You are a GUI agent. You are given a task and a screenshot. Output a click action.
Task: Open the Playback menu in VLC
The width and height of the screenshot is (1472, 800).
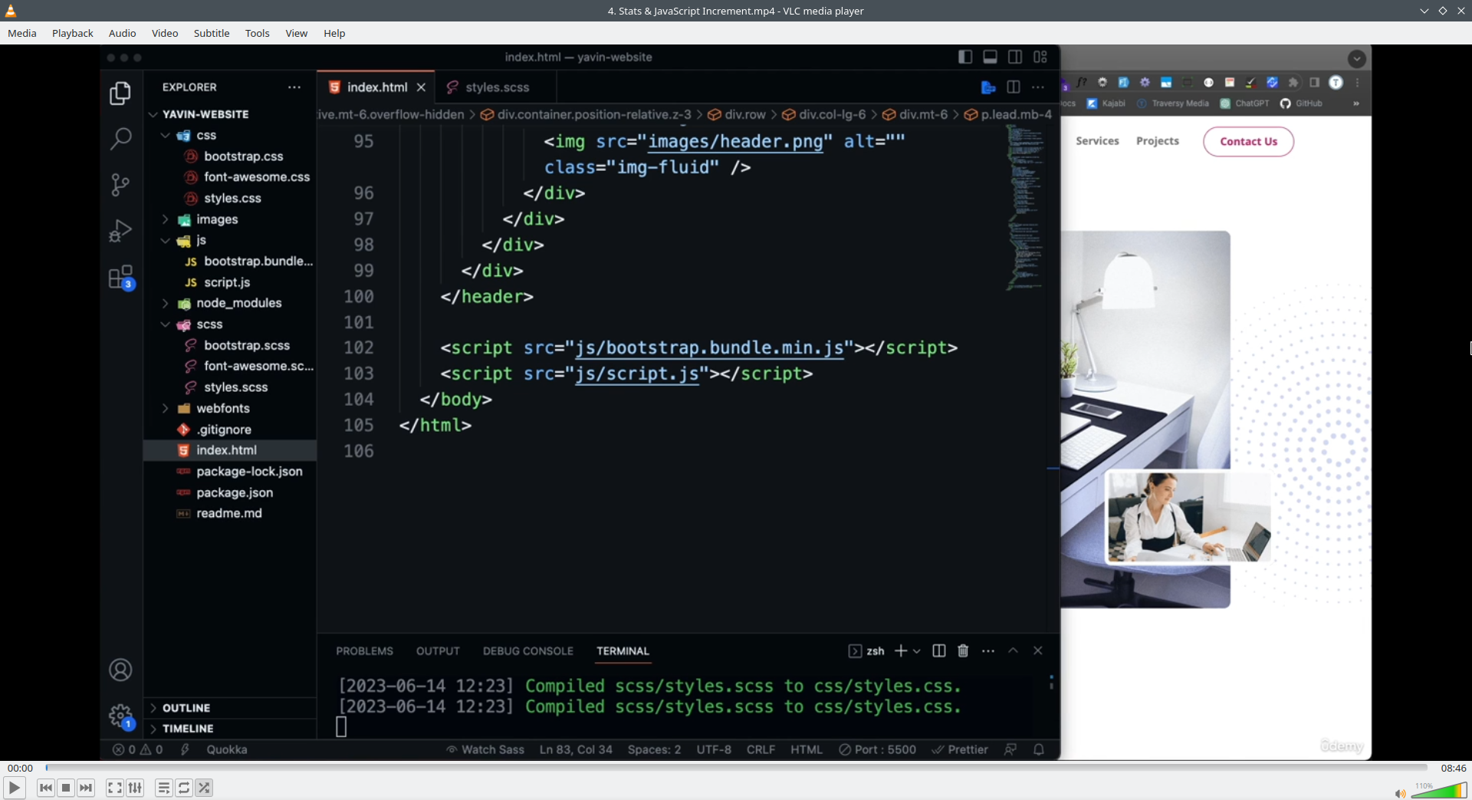72,33
